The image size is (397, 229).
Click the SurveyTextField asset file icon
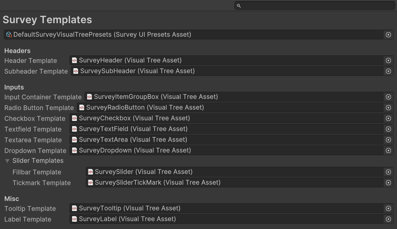coord(74,129)
